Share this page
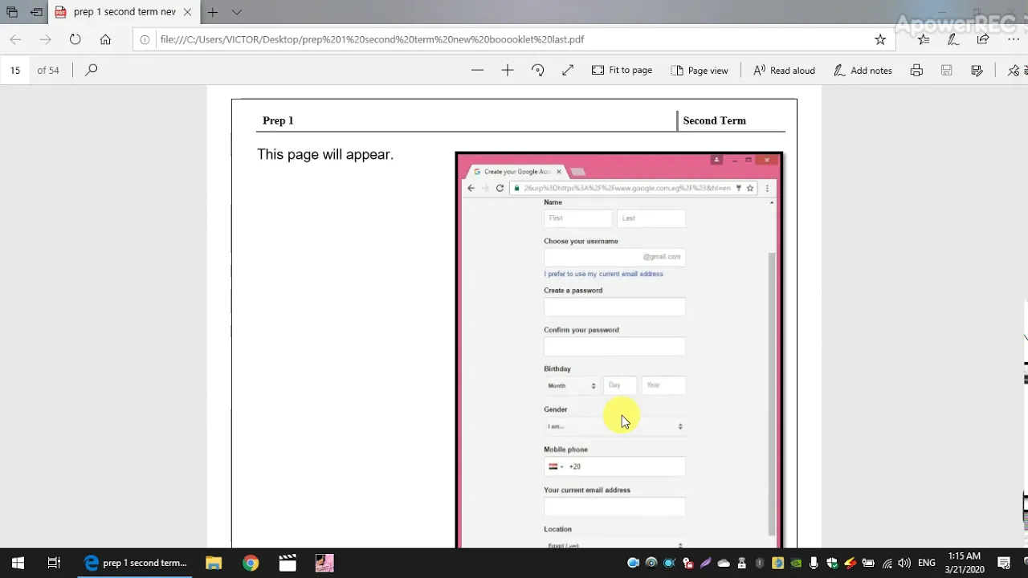Image resolution: width=1028 pixels, height=578 pixels. coord(983,39)
